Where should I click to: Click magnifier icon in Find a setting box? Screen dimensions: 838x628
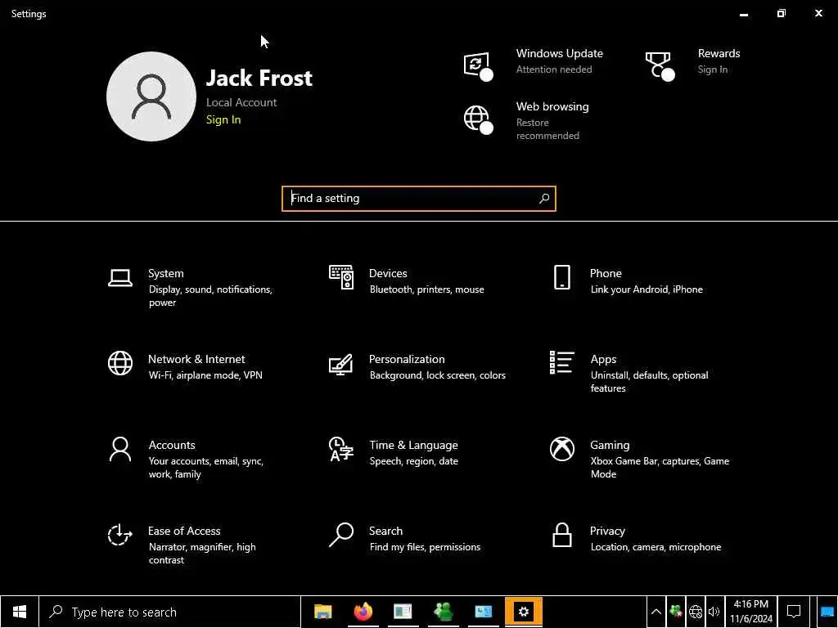click(544, 199)
